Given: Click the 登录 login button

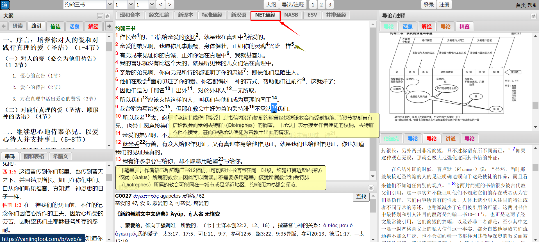Looking at the screenshot, I should coord(429,4).
